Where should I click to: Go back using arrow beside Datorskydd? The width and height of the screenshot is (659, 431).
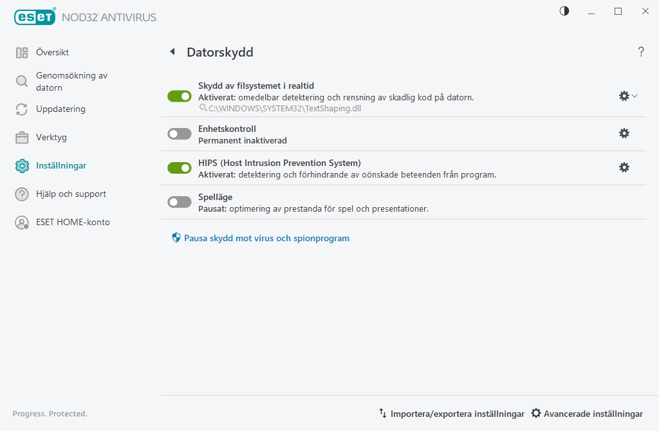172,52
